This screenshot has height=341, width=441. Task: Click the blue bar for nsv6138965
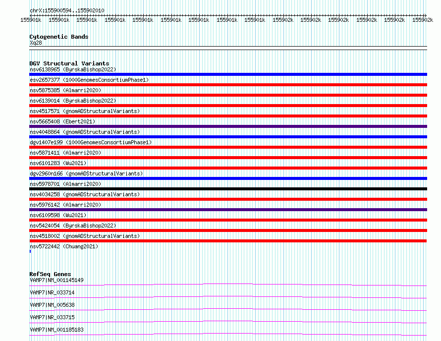coord(228,74)
